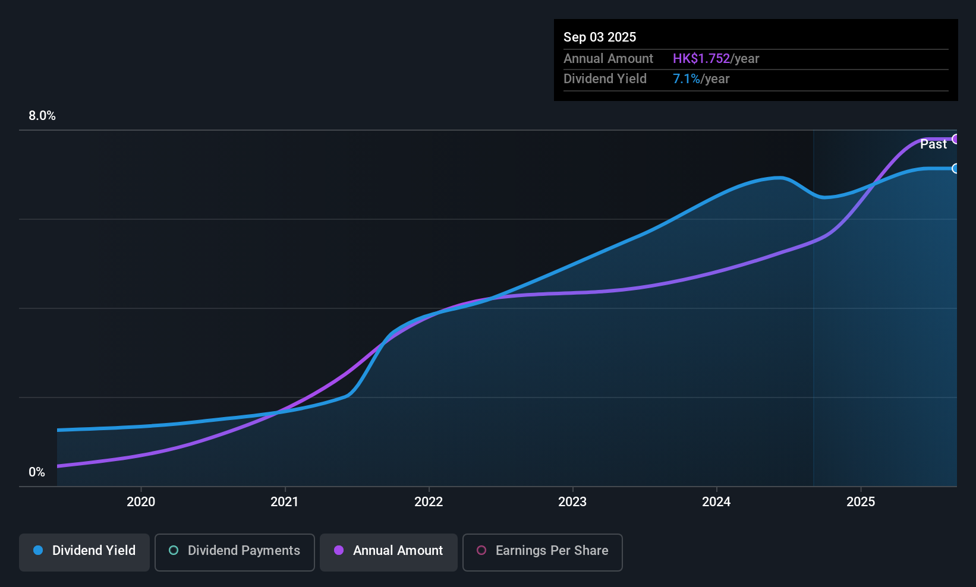This screenshot has height=587, width=976.
Task: Toggle the Annual Amount series off
Action: coord(388,552)
